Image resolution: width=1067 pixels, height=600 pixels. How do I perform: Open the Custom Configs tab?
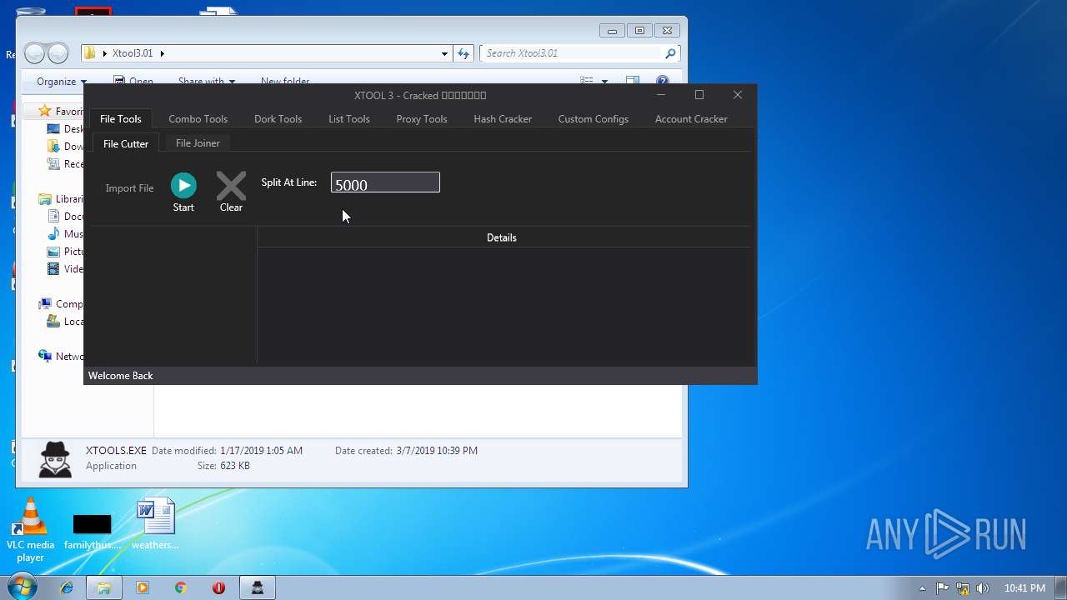coord(593,119)
